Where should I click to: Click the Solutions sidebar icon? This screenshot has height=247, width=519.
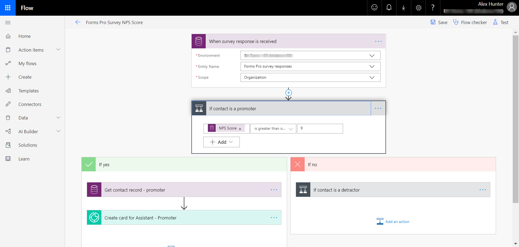[8, 145]
